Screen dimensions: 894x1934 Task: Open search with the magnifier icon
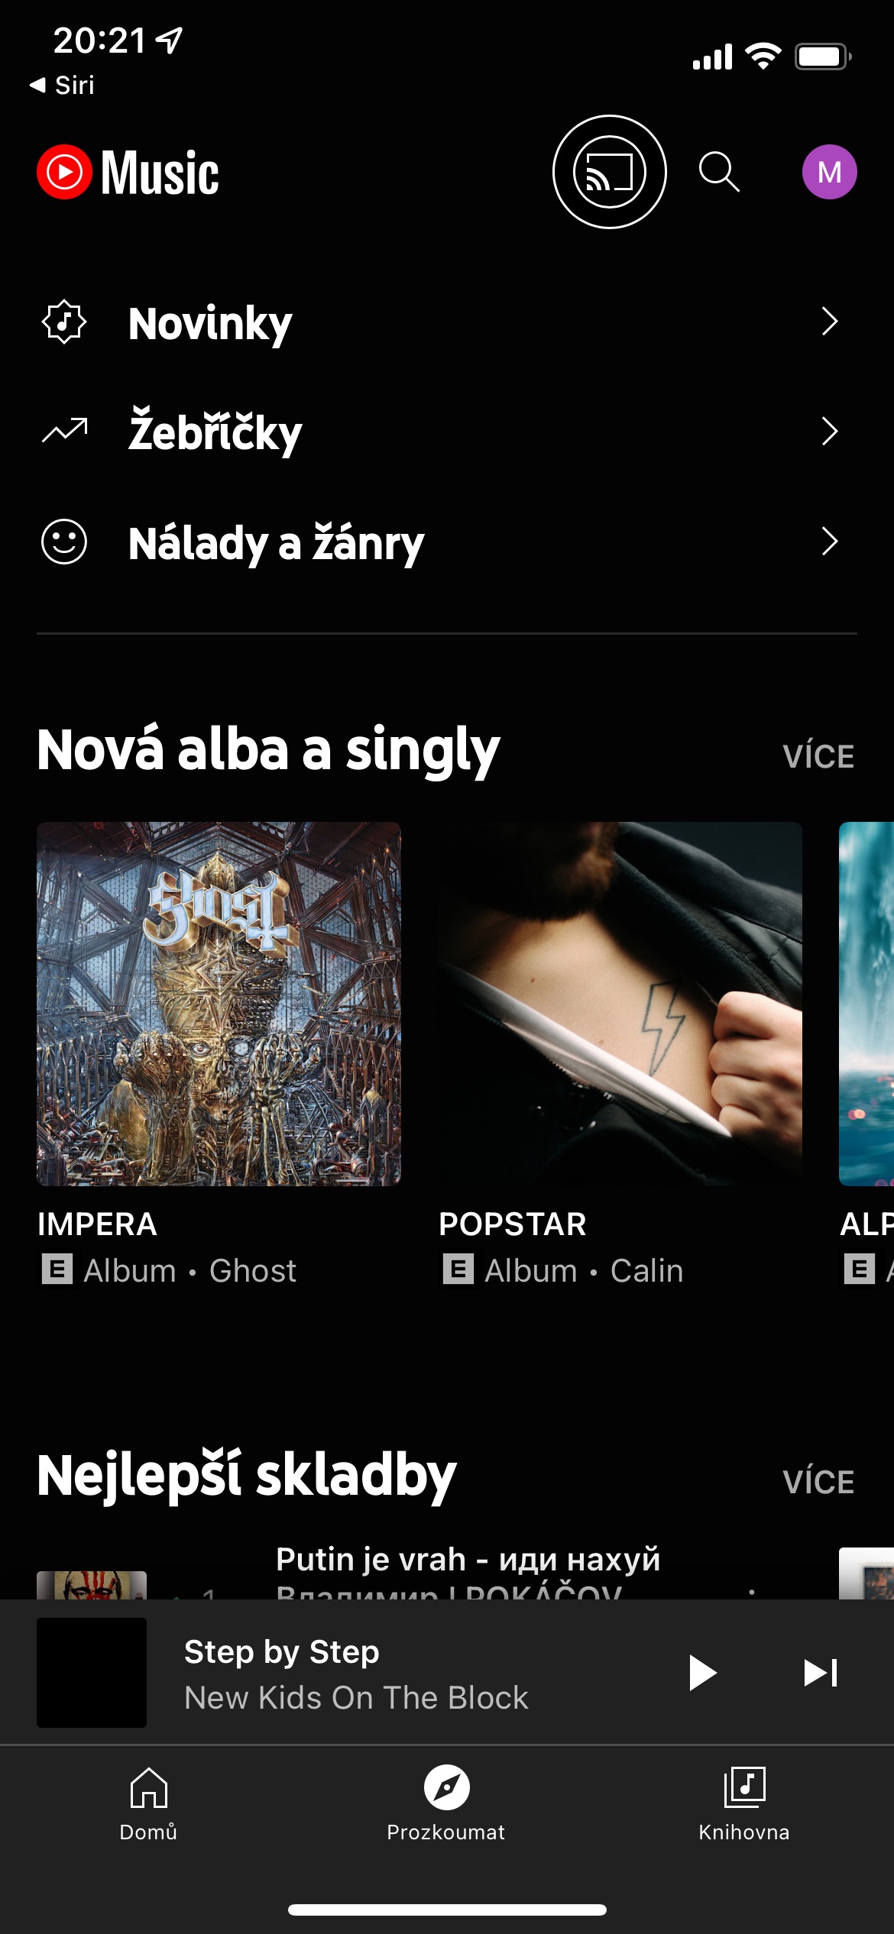(x=719, y=172)
